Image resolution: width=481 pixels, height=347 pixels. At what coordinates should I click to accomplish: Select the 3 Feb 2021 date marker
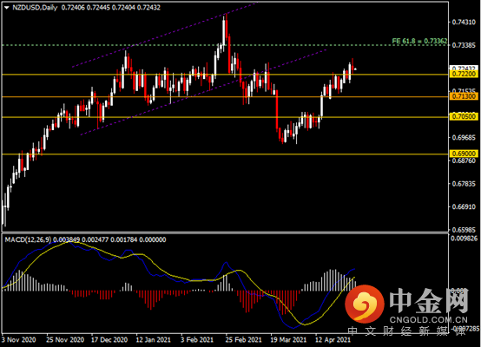pos(196,340)
